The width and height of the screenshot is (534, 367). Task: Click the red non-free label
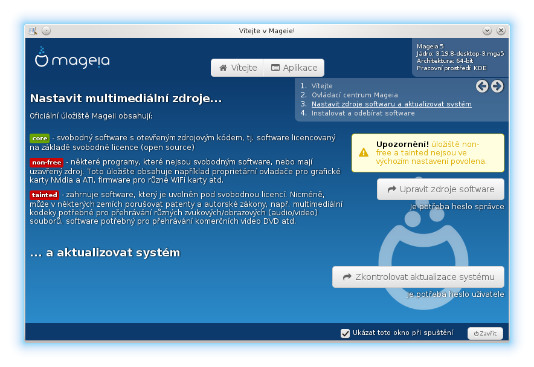(47, 163)
